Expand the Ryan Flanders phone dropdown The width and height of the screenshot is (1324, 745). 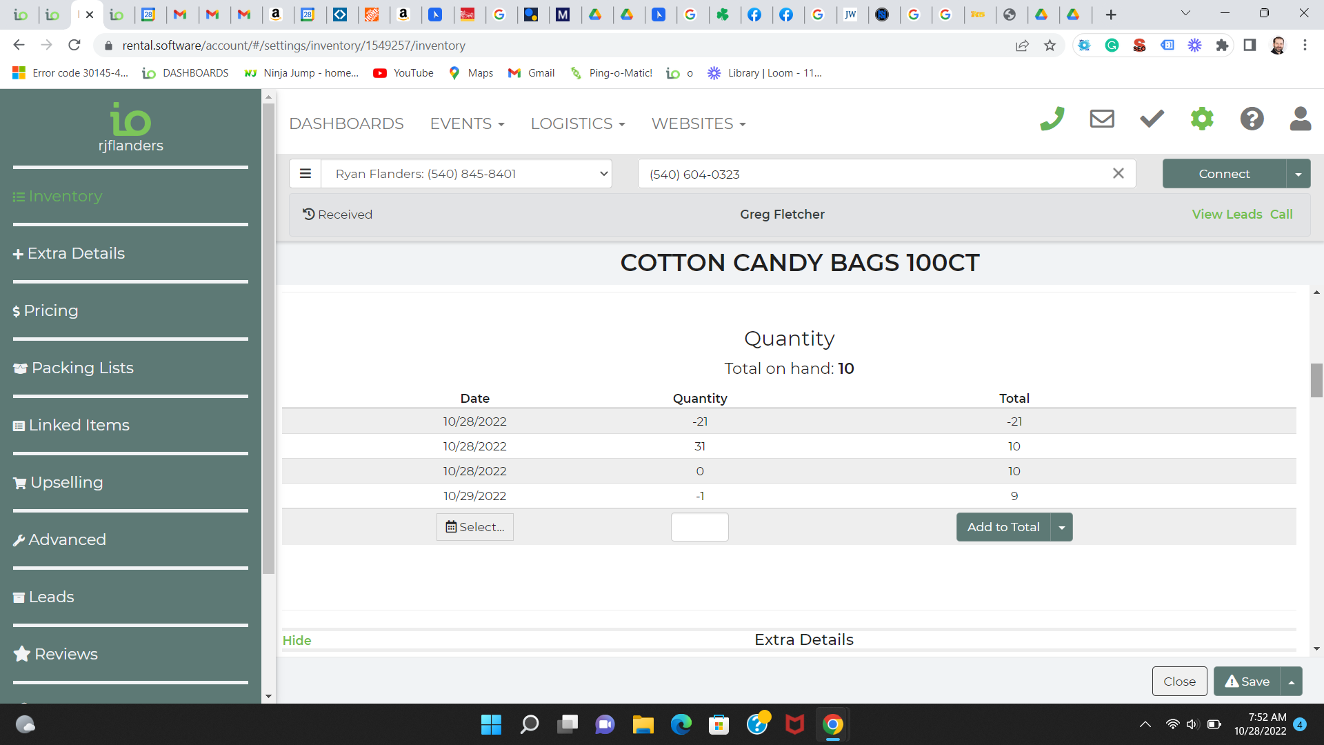tap(466, 174)
